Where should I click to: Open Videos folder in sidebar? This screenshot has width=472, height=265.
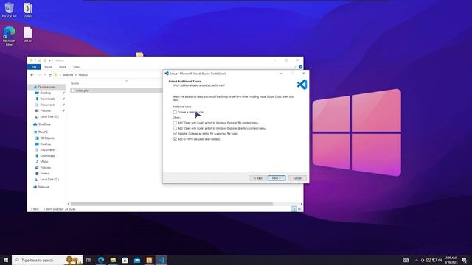click(x=44, y=174)
